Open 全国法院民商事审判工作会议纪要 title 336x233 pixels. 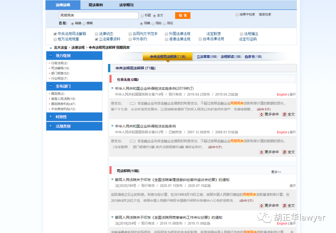[168, 217]
